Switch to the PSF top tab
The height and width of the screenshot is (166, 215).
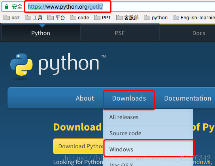click(x=120, y=33)
